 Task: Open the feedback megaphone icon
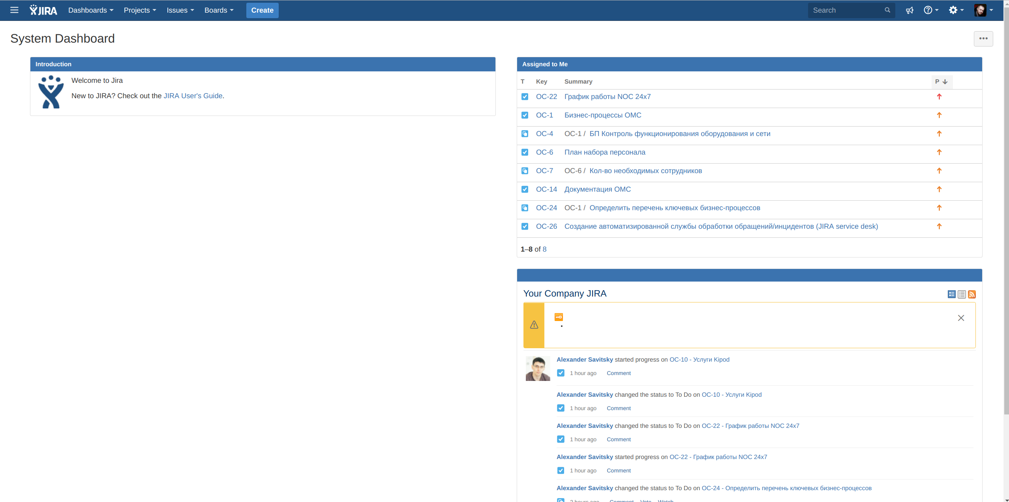tap(910, 10)
